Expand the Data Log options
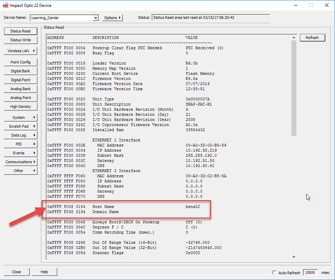The height and width of the screenshot is (280, 335). pos(21,135)
